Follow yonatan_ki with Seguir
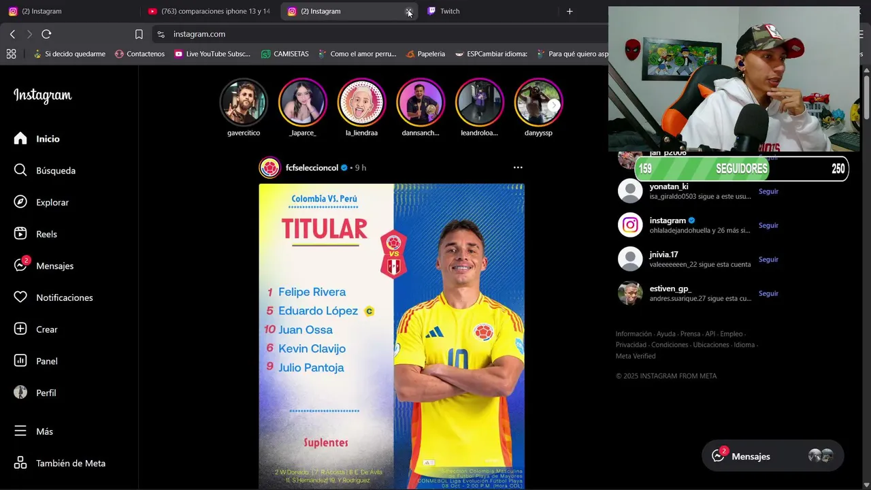The image size is (871, 490). pos(768,191)
